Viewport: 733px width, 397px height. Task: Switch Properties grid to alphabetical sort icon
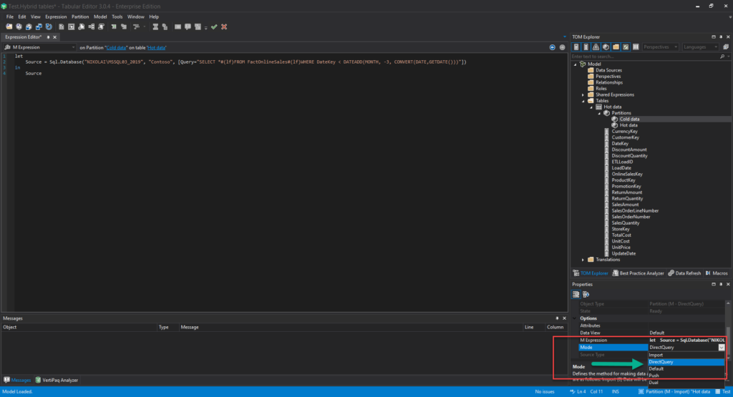coord(586,294)
